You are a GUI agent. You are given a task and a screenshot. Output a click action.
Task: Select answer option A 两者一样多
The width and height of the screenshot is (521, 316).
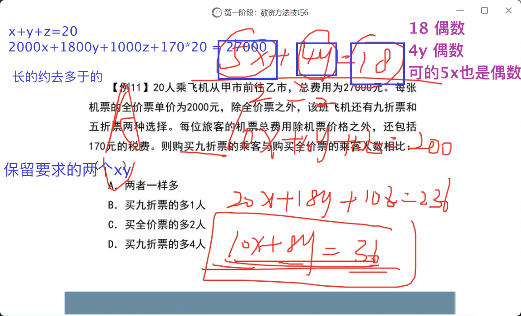143,185
